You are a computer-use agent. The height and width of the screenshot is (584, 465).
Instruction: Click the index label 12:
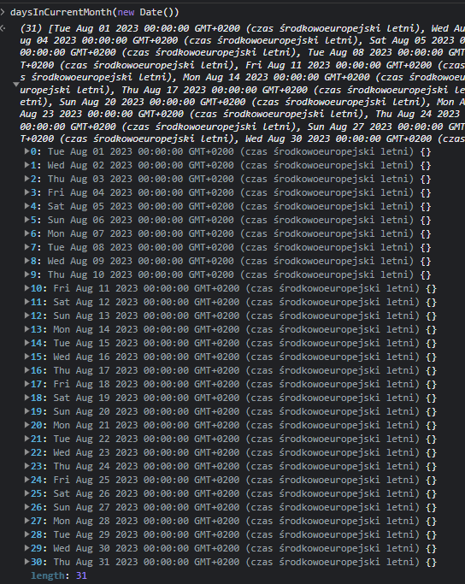click(39, 316)
